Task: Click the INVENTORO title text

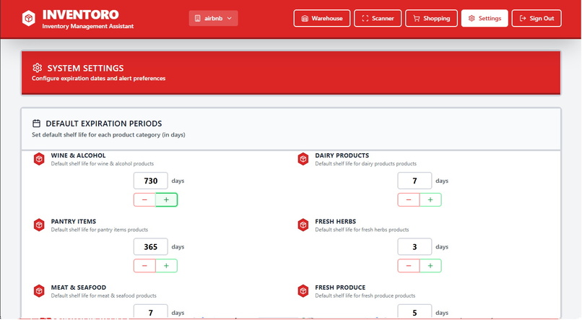Action: [x=81, y=14]
